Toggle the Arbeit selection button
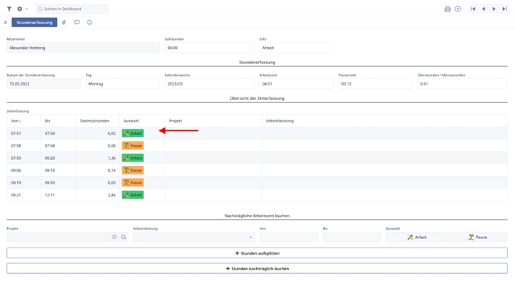Screen dimensions: 515x281 click(416, 237)
